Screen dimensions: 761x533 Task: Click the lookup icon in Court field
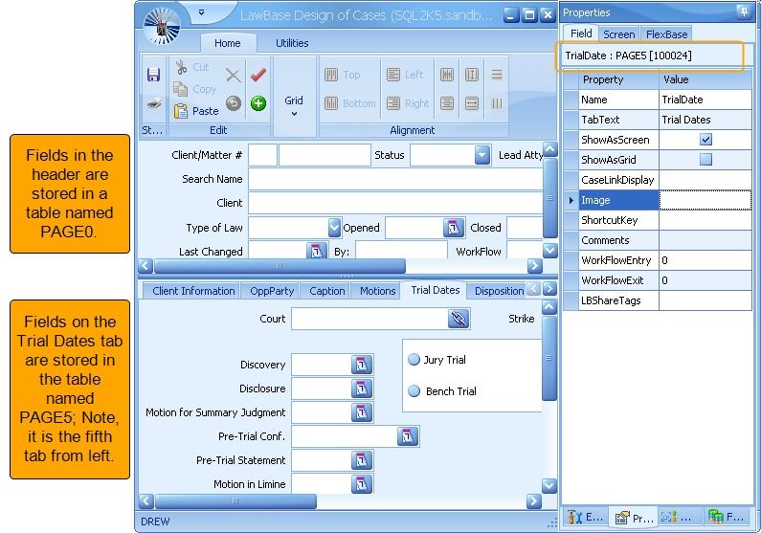(x=459, y=319)
